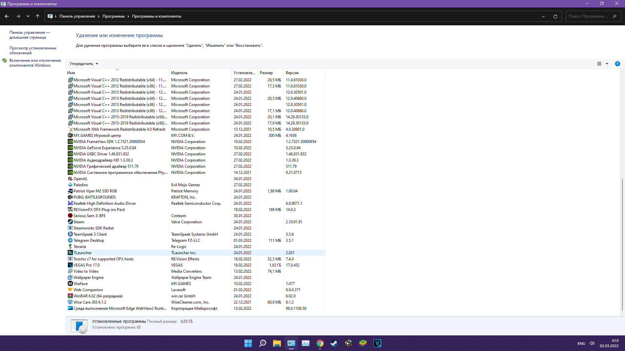This screenshot has height=351, width=625.
Task: Click the Wise Care 365 icon
Action: pyautogui.click(x=70, y=302)
